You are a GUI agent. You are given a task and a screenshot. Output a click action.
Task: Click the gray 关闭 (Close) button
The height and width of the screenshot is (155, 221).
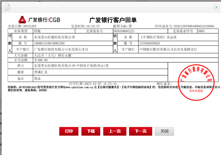[x=164, y=131]
